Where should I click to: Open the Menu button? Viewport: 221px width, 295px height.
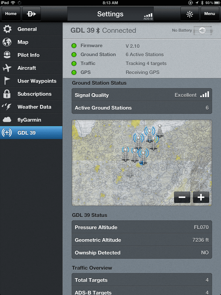(x=210, y=14)
